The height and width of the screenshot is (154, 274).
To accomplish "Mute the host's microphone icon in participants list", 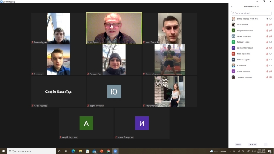I will coord(267,19).
